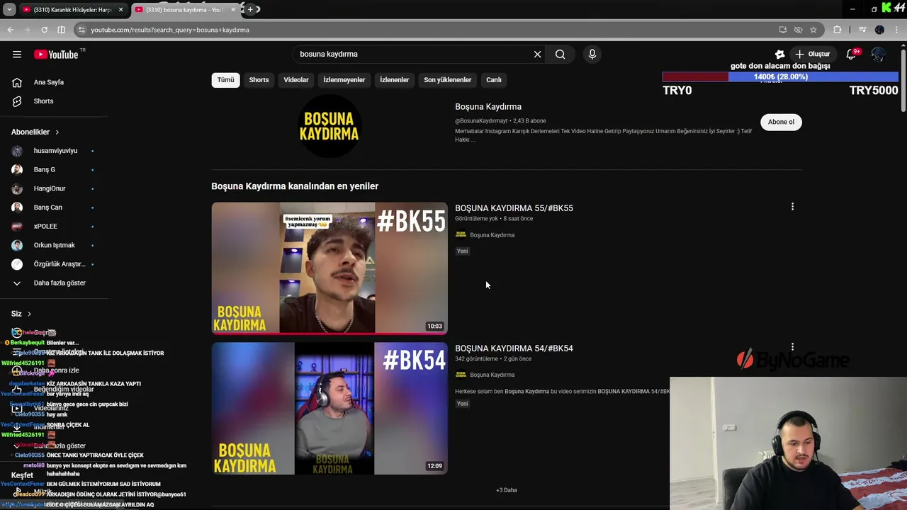907x510 pixels.
Task: Click the Shorts sidebar icon
Action: (17, 101)
